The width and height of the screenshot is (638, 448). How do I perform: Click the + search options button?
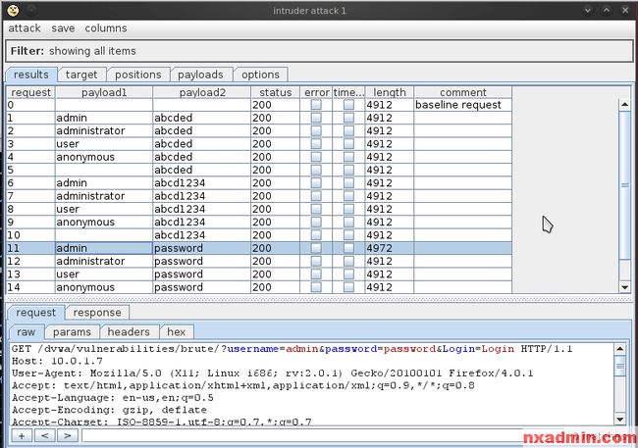pos(22,436)
